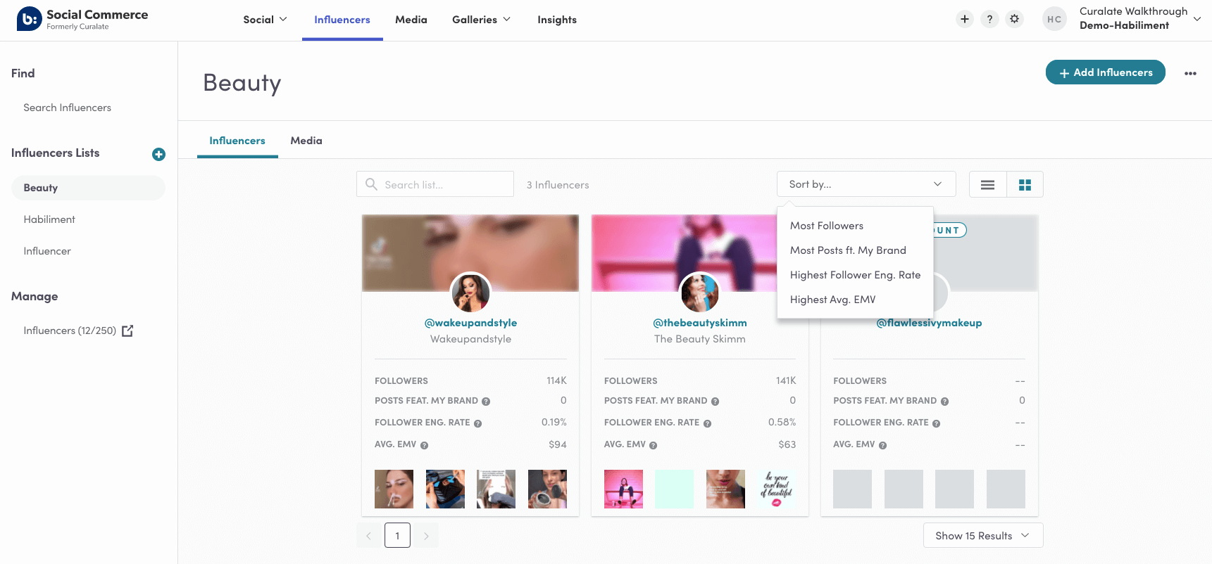1212x564 pixels.
Task: Switch to grid view layout
Action: 1025,185
